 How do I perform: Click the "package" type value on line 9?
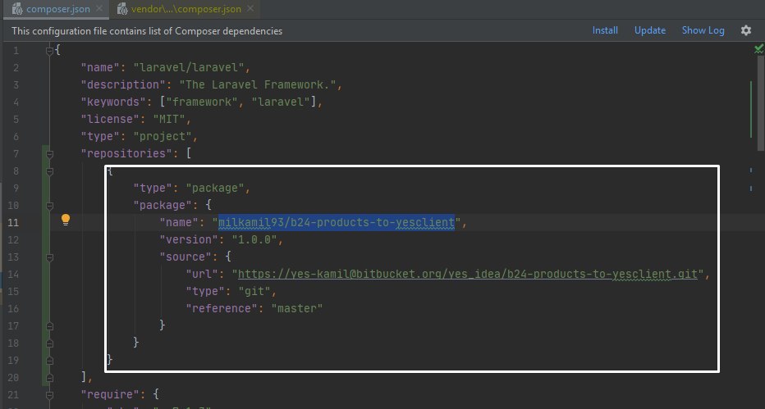(x=215, y=188)
